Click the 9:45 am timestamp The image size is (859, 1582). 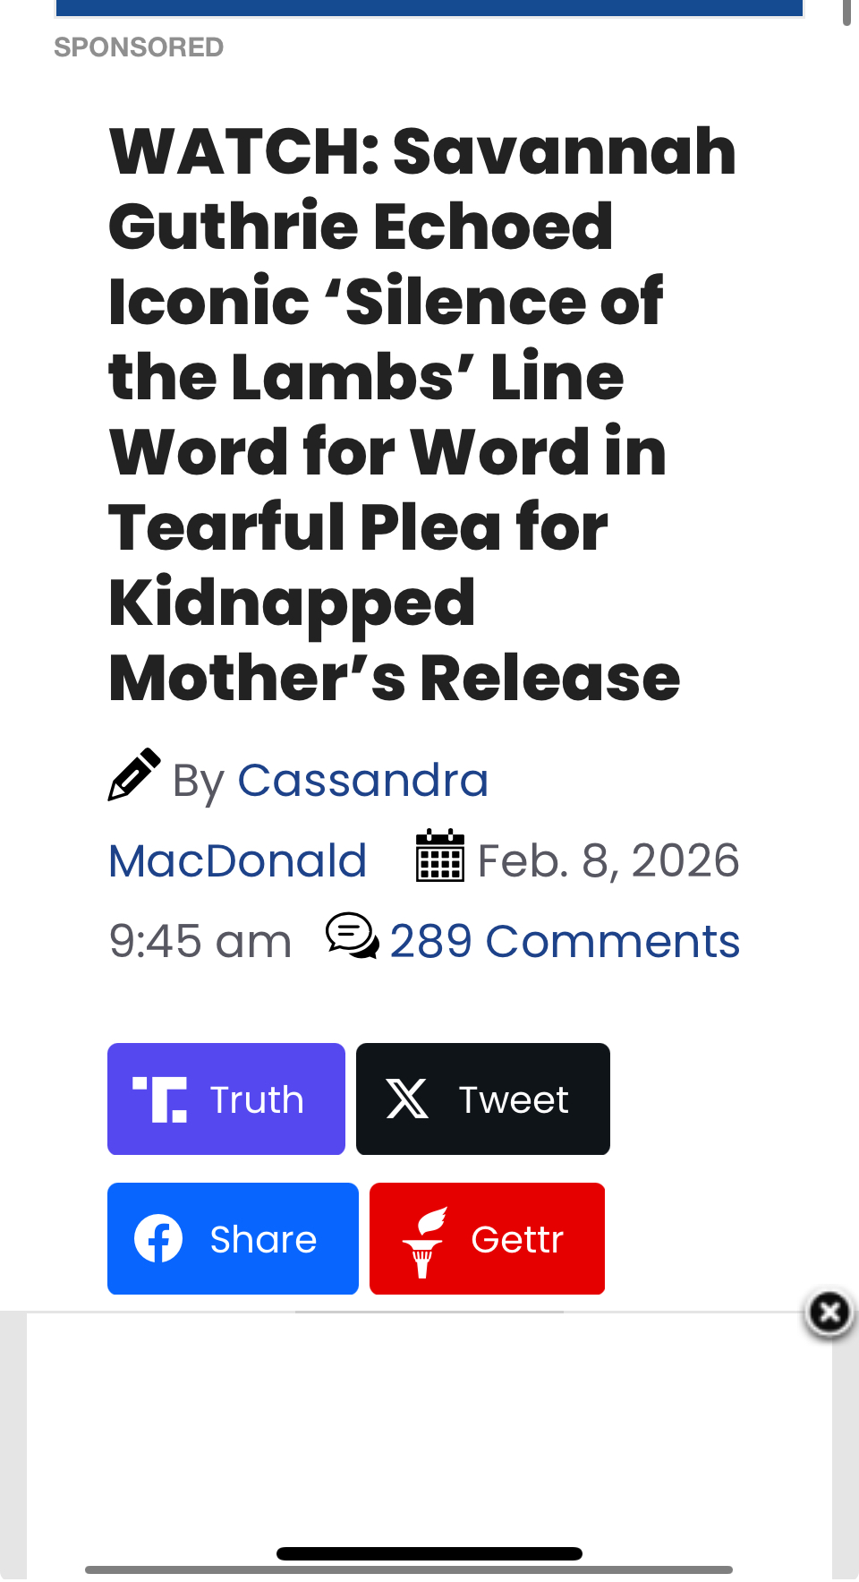pyautogui.click(x=200, y=941)
